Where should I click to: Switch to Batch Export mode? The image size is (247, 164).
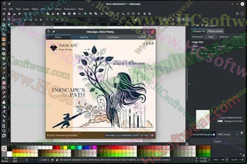(x=215, y=31)
